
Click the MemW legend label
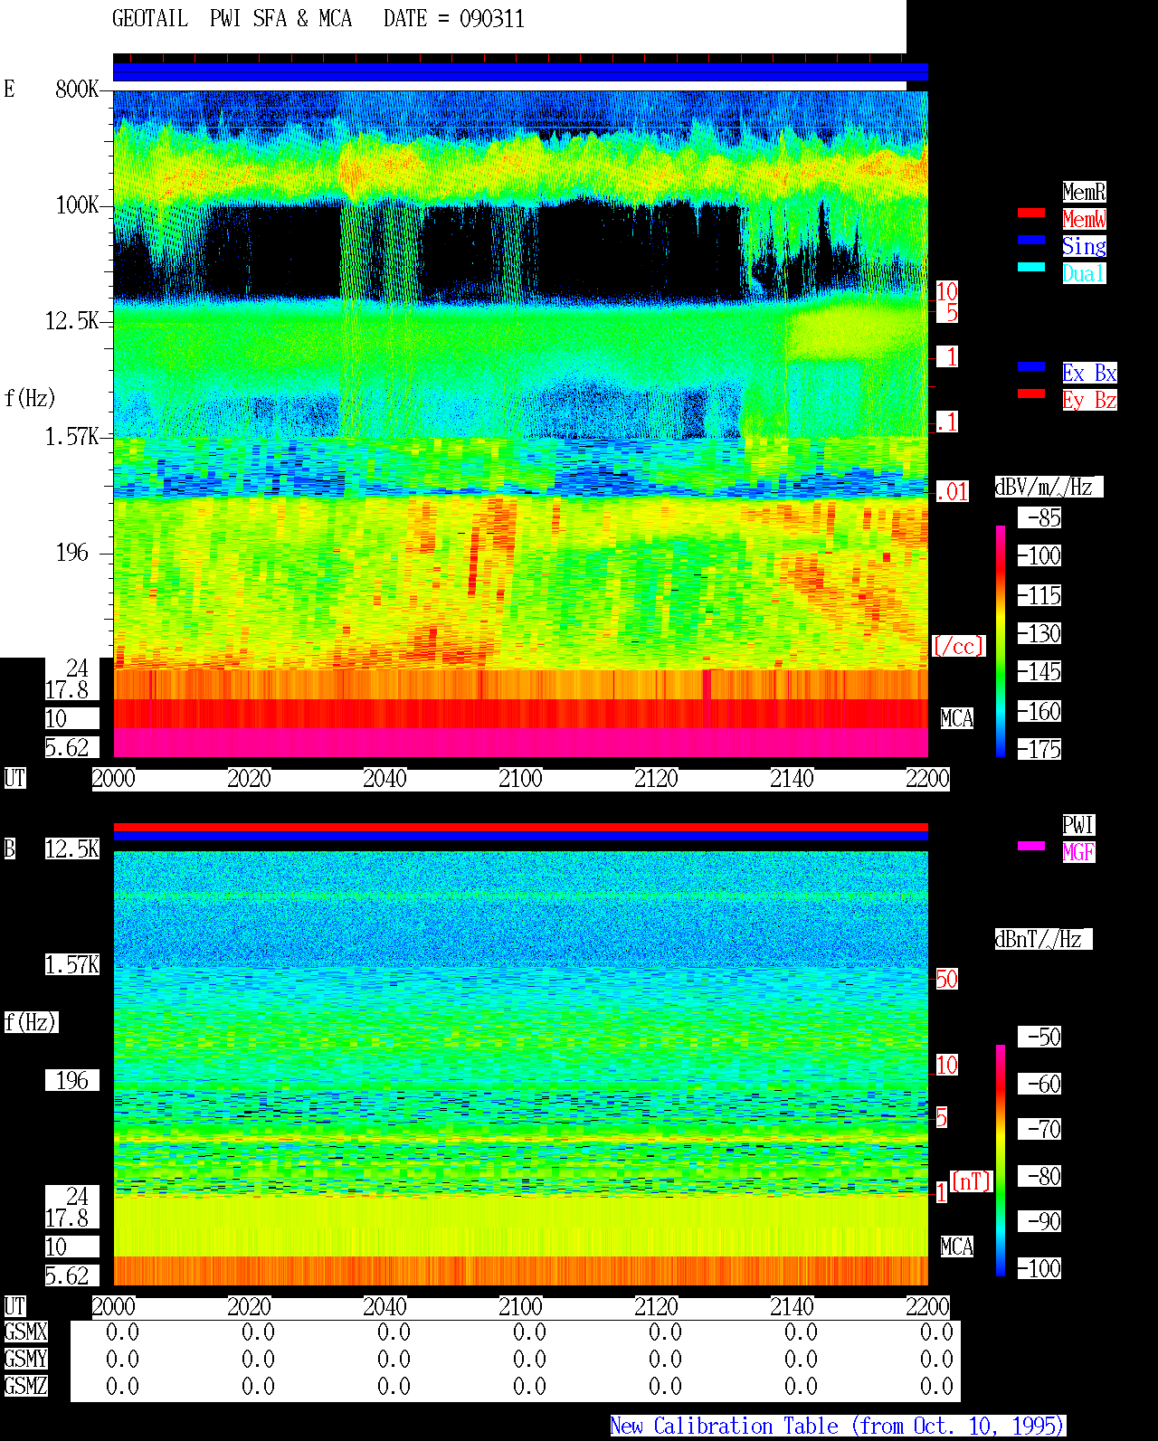tap(1084, 219)
